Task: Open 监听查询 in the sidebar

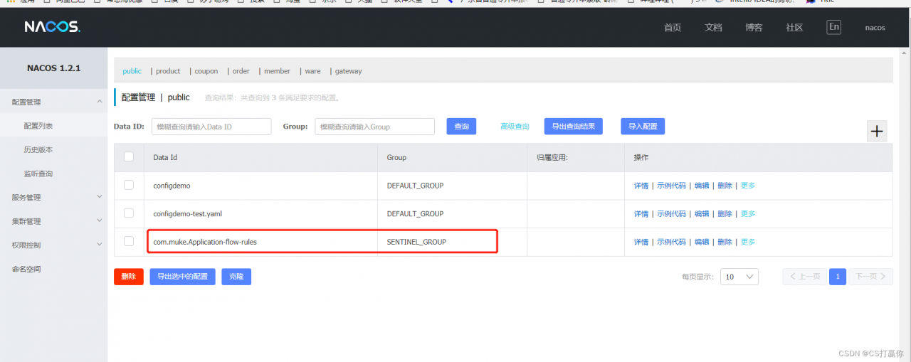Action: [x=38, y=174]
